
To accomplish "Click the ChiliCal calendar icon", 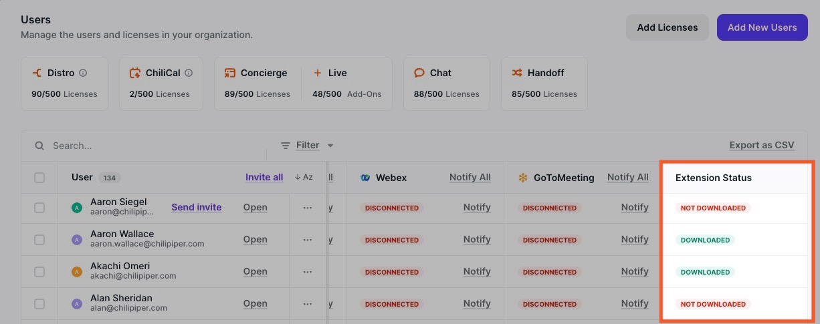I will pos(135,73).
